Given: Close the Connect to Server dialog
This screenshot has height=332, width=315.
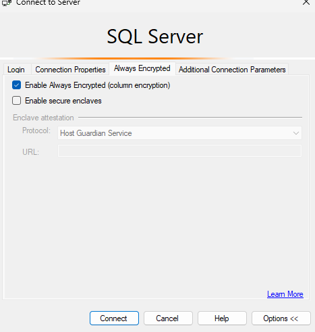Looking at the screenshot, I should 306,2.
